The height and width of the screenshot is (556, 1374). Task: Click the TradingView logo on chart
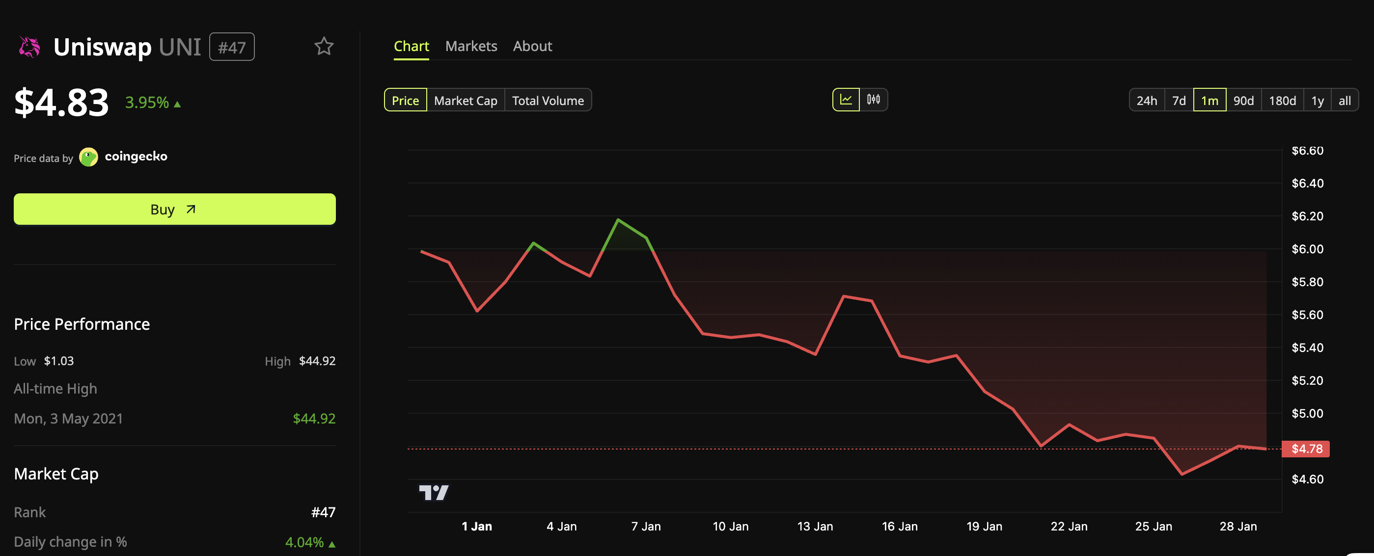[433, 492]
